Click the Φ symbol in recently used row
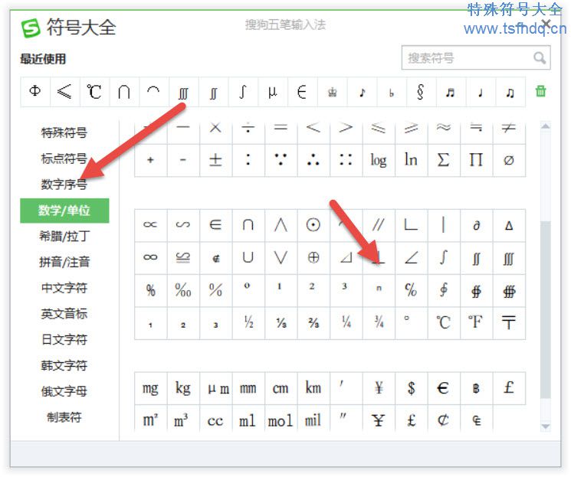 coord(35,92)
